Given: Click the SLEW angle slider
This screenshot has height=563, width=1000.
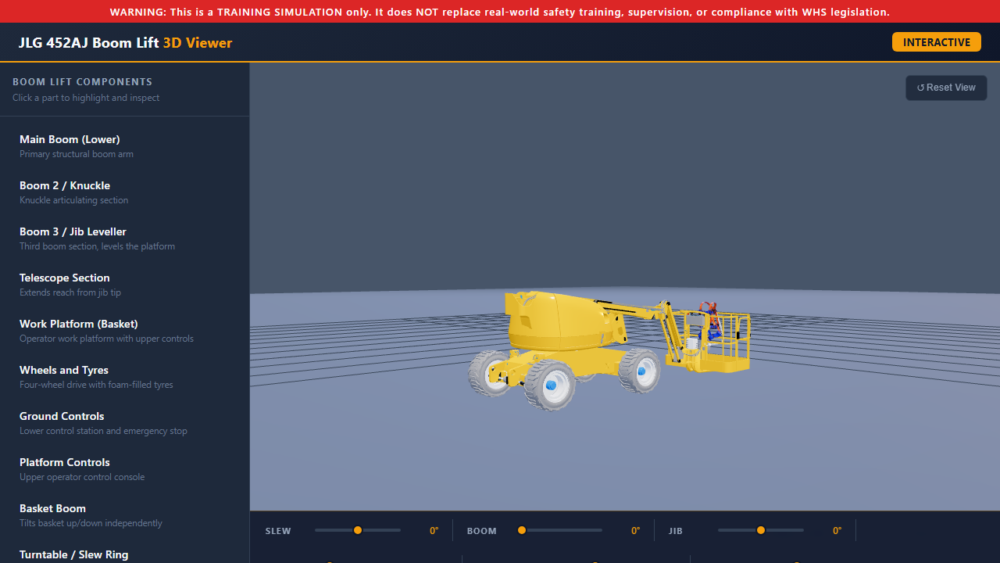Looking at the screenshot, I should 358,530.
